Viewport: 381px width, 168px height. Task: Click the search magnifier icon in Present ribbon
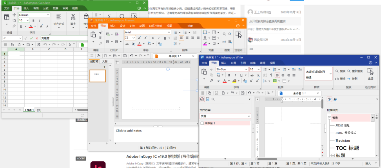(224, 34)
